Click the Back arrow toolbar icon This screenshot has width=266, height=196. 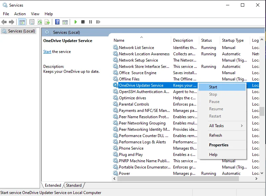(4, 22)
